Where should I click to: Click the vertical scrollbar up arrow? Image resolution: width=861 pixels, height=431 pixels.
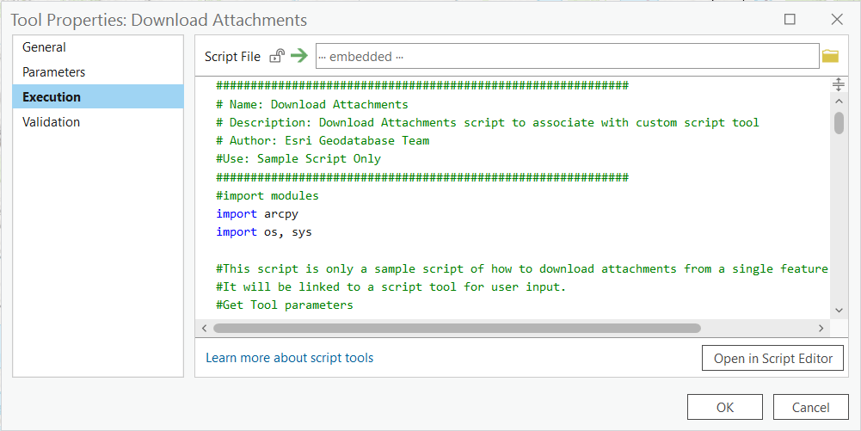(x=839, y=101)
